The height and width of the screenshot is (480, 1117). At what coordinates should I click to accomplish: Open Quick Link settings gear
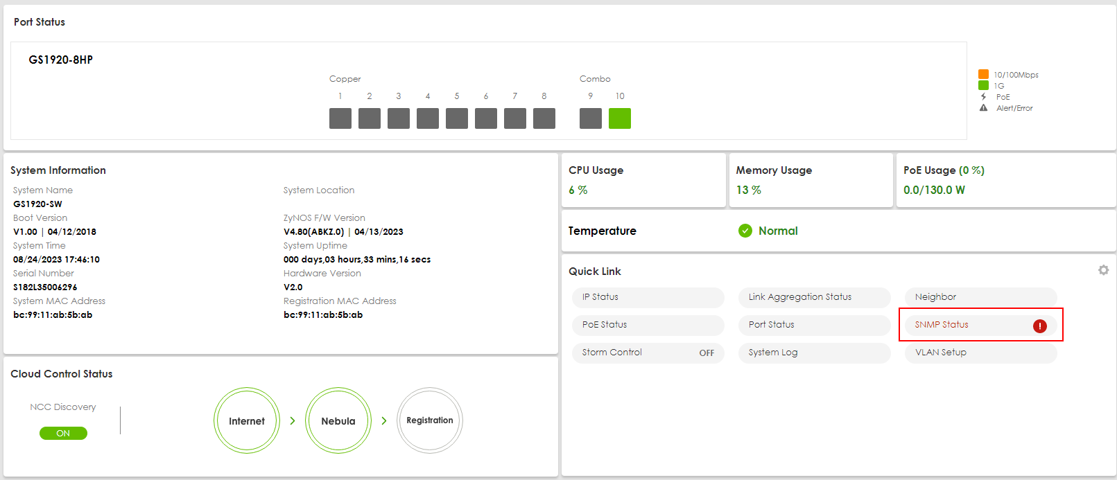click(1103, 270)
